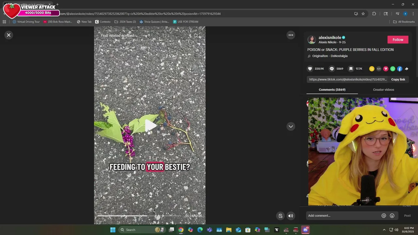Open tab search icon in toolbar

tap(386, 14)
